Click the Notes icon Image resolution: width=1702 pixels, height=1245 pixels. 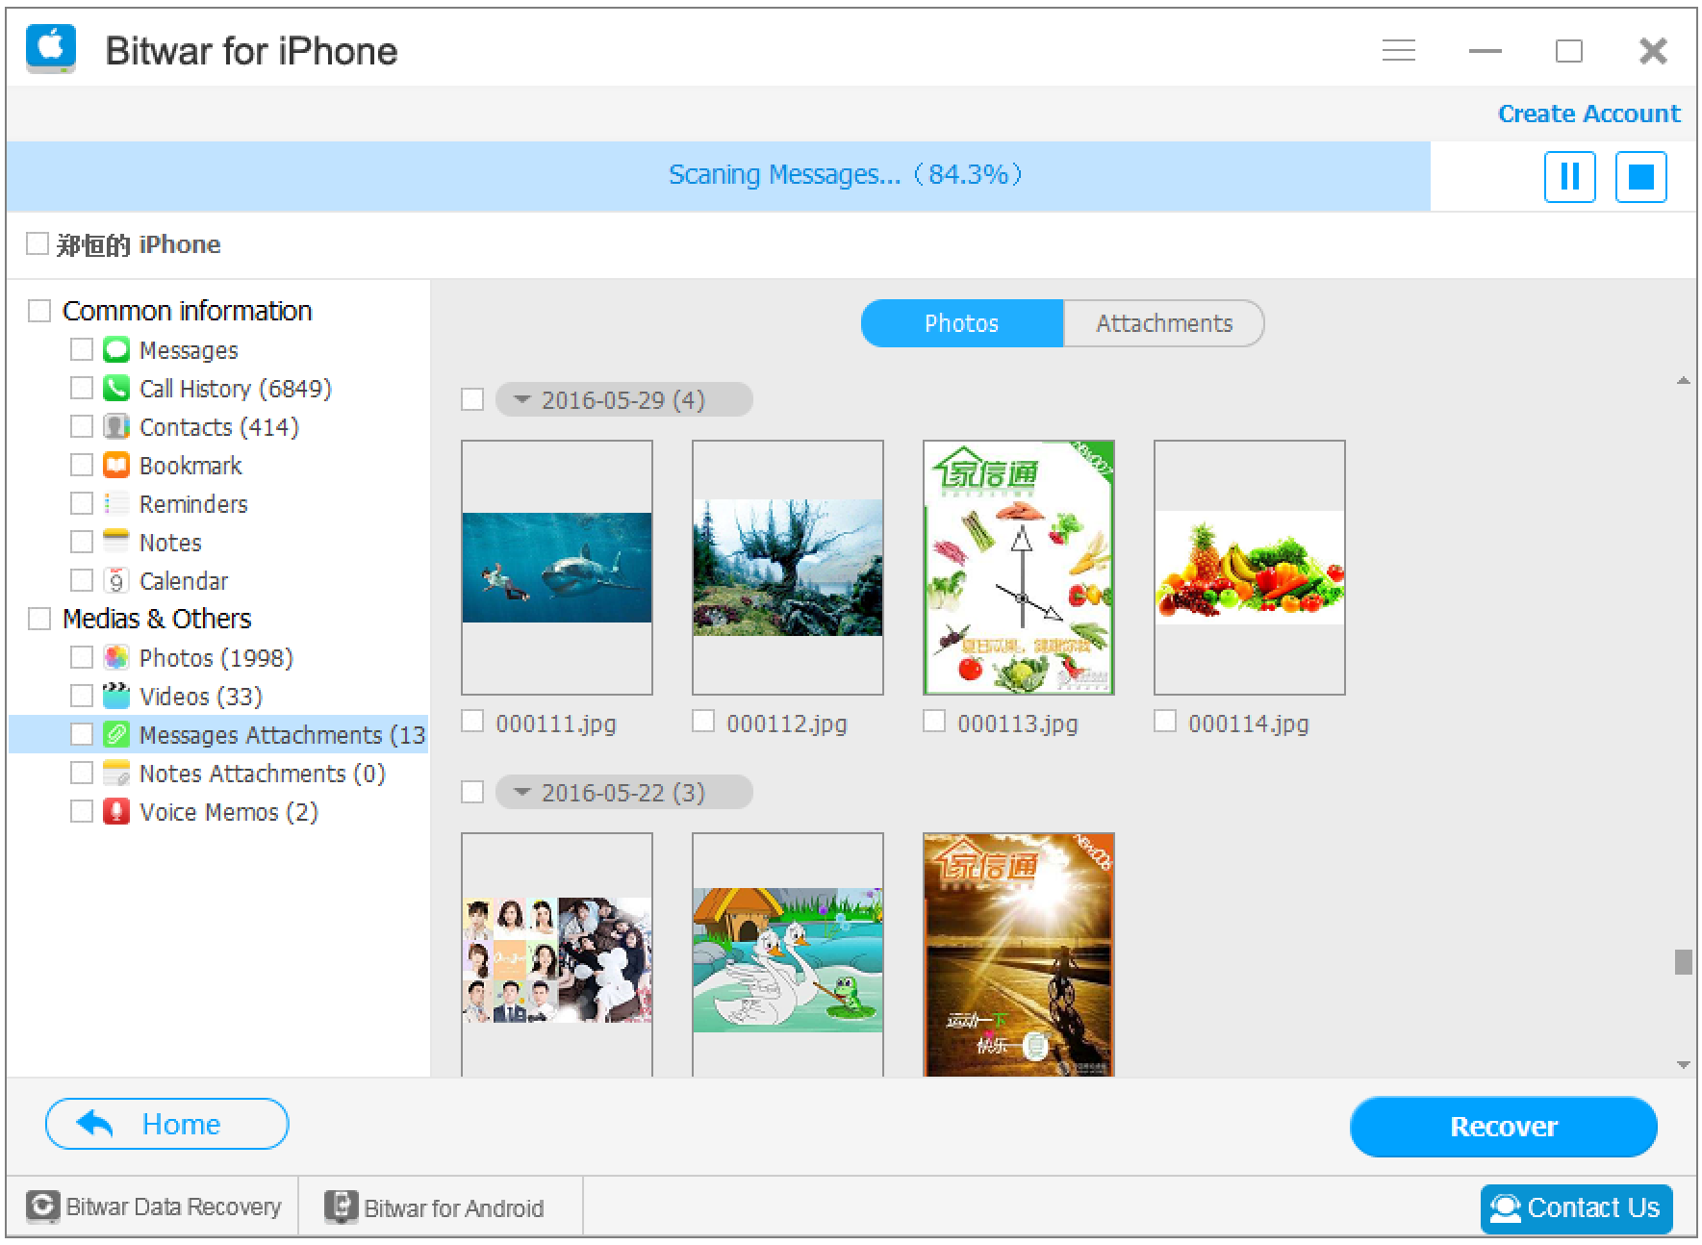[x=116, y=542]
